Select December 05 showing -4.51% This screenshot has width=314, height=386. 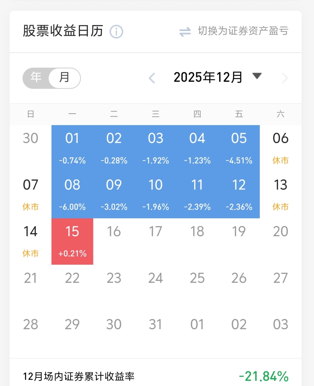[x=239, y=148]
